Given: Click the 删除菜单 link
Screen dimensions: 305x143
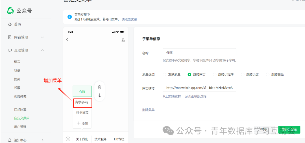Looking at the screenshot, I should [x=149, y=110].
